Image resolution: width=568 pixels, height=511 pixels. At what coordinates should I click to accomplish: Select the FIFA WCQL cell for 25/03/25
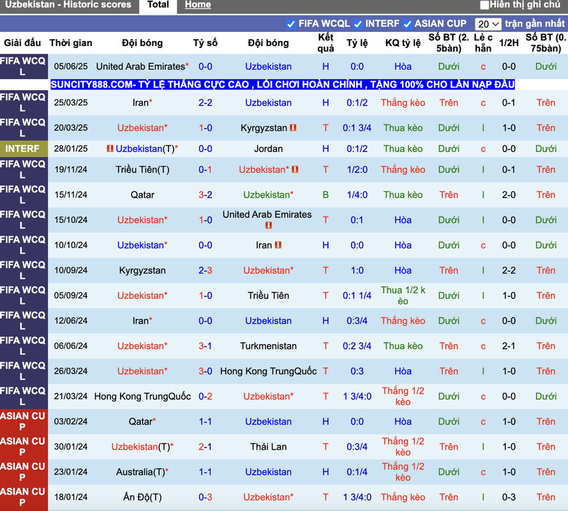(x=24, y=103)
